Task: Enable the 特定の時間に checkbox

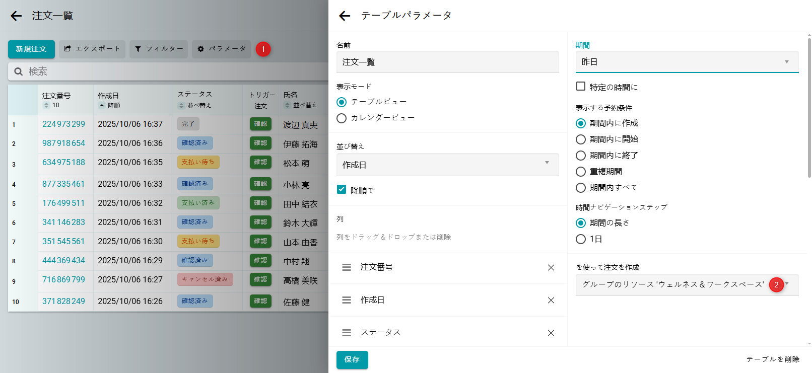Action: [x=581, y=87]
